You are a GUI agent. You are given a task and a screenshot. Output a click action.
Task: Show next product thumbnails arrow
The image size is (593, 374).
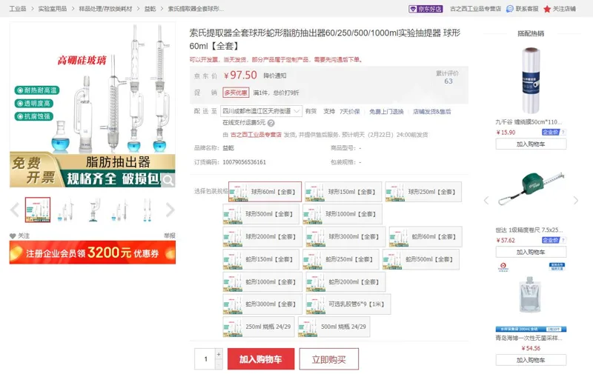(x=170, y=210)
